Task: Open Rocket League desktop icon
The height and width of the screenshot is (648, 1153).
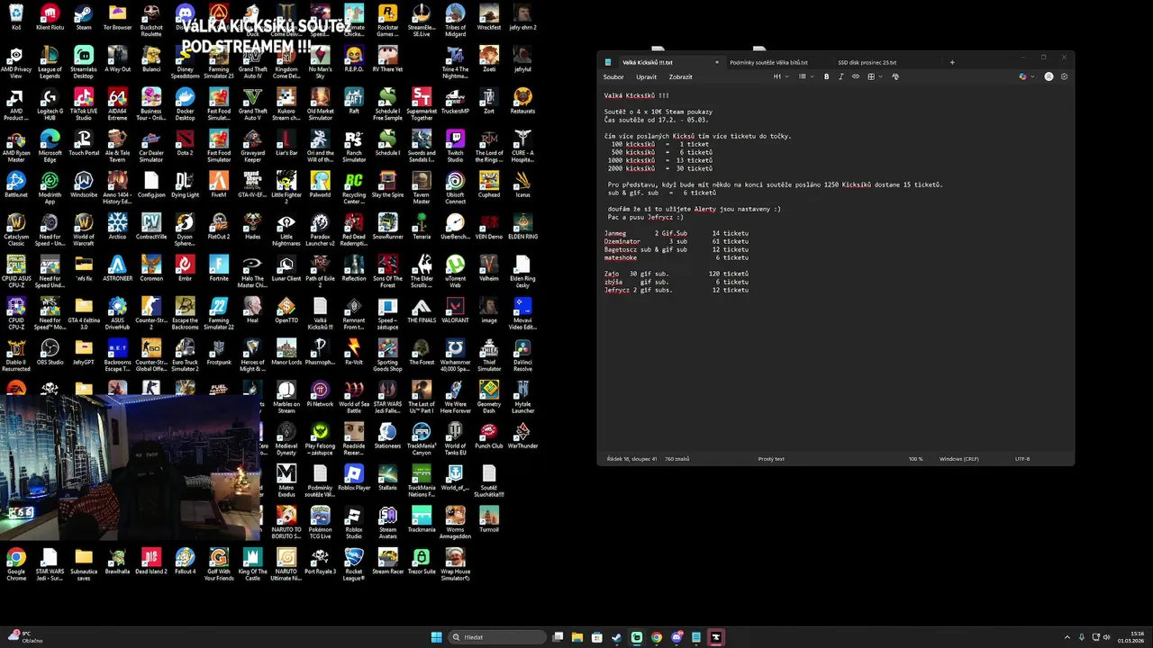Action: pos(354,564)
